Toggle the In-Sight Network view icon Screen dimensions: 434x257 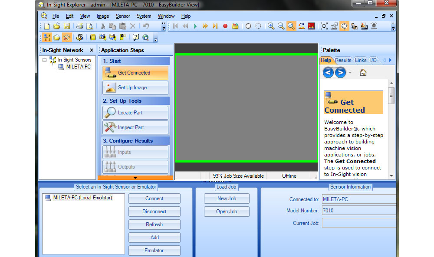(47, 37)
